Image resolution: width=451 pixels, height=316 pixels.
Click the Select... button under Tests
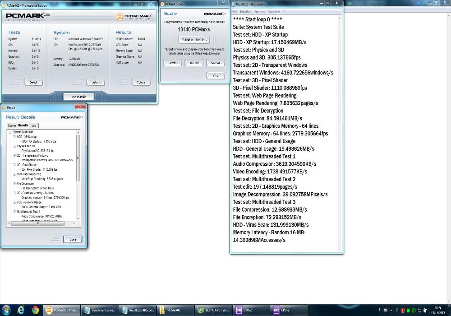pyautogui.click(x=34, y=82)
